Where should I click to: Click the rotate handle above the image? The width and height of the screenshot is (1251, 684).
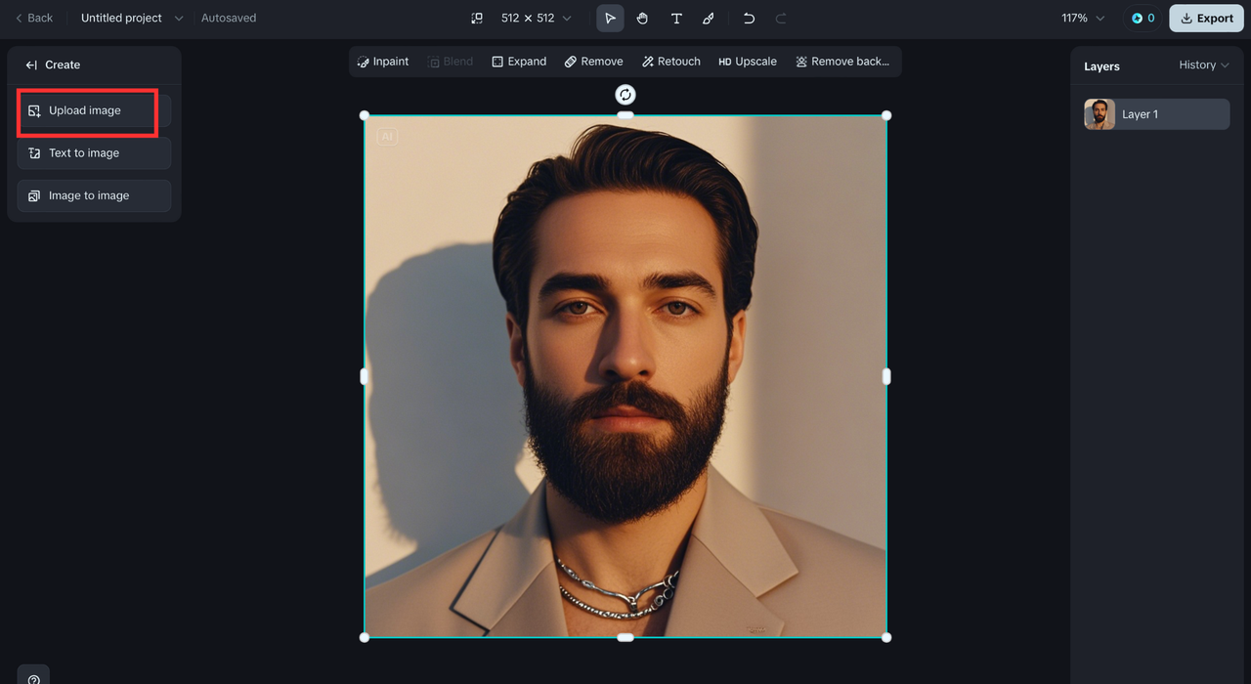tap(625, 94)
